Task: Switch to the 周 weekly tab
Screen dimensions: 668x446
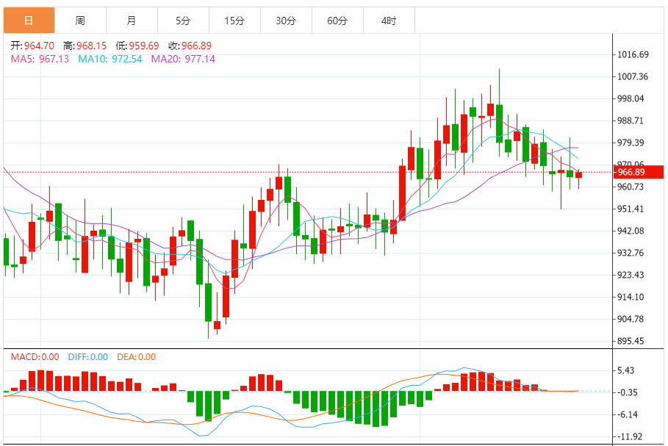Action: [x=81, y=21]
